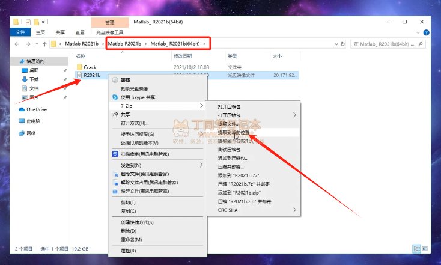This screenshot has width=441, height=265.
Task: Expand the CRC SHA submenu arrow
Action: click(294, 210)
